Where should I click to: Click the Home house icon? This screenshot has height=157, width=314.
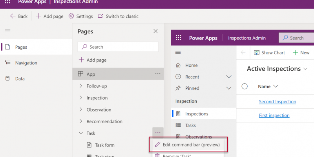(178, 65)
